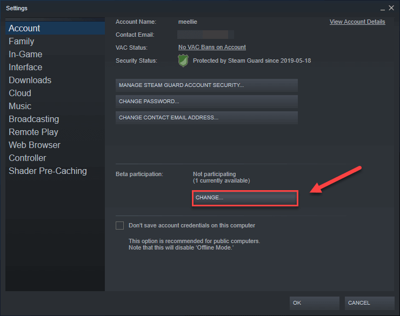
Task: Open Shader Pre-Caching settings
Action: [x=55, y=171]
